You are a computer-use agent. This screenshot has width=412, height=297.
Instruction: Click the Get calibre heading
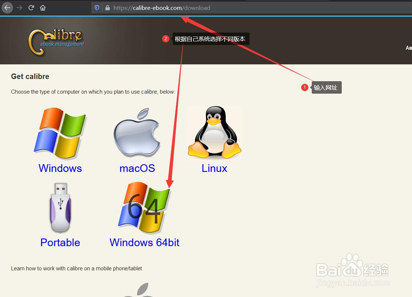30,76
